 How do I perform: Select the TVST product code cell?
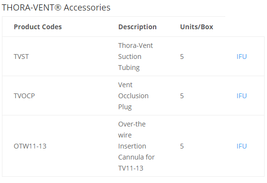tap(21, 57)
